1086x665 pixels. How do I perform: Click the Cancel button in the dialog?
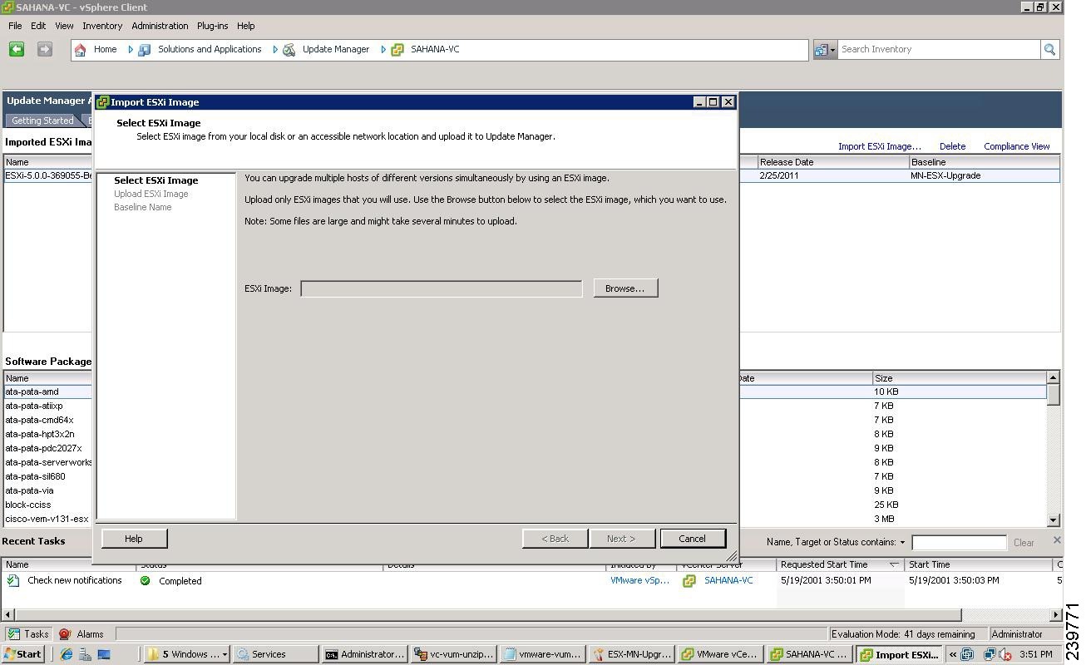tap(692, 539)
